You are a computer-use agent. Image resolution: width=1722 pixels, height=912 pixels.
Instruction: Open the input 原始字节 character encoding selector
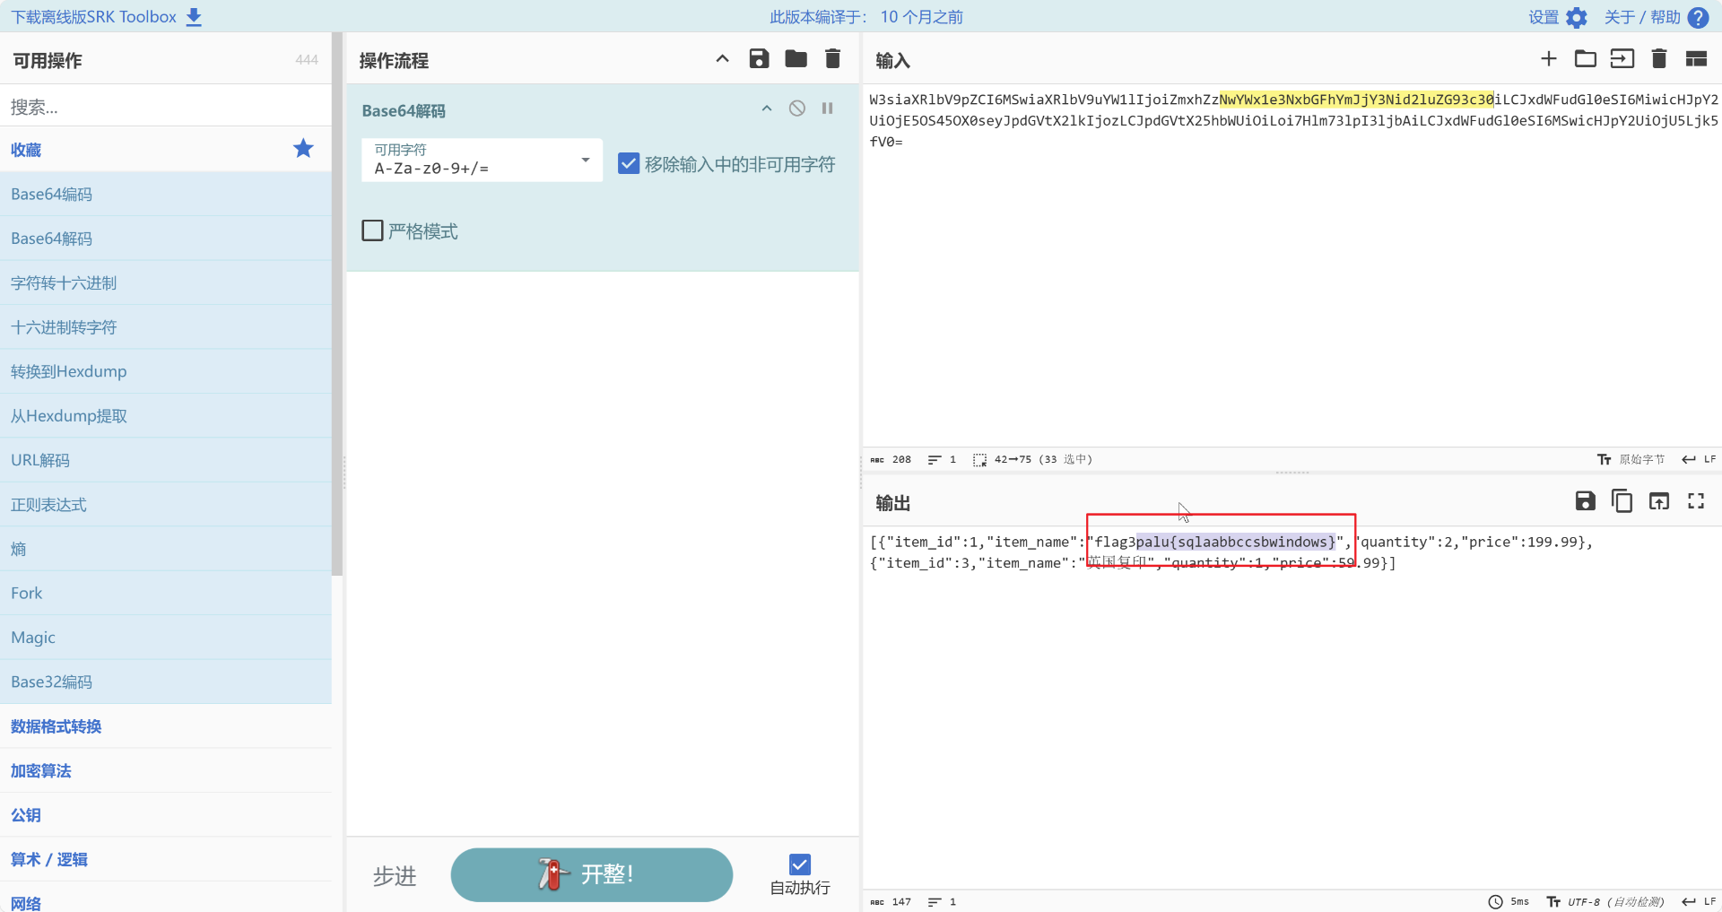[x=1631, y=459]
